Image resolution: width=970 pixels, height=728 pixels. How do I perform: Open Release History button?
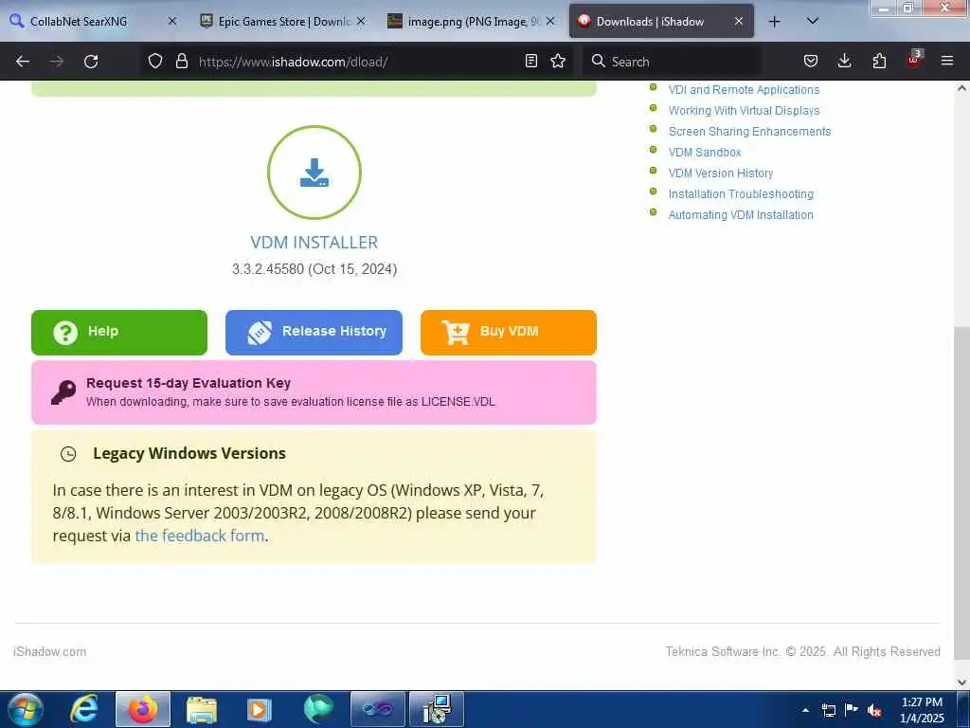point(314,333)
